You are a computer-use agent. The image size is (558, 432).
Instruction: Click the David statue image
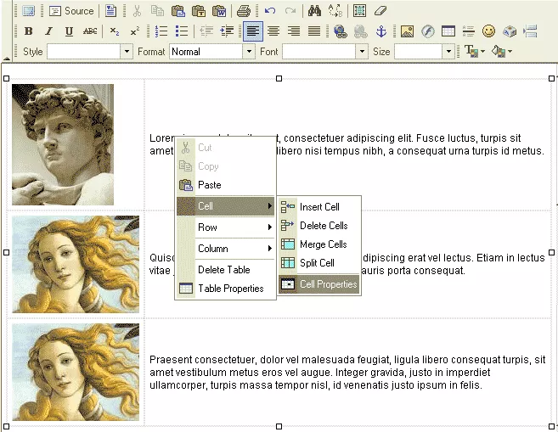(x=63, y=145)
